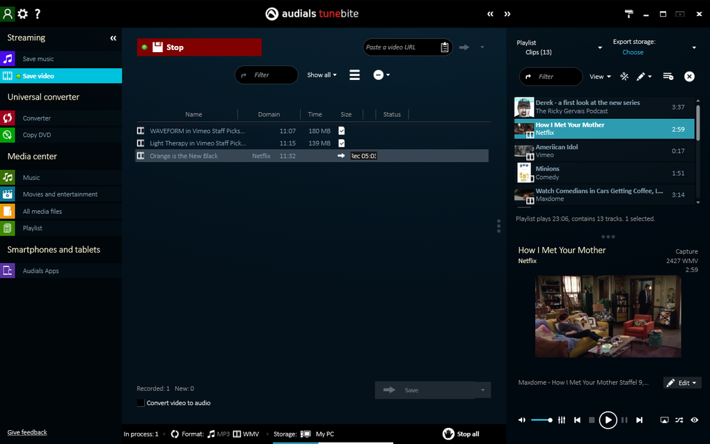
Task: Open the equalizer icon
Action: [562, 420]
